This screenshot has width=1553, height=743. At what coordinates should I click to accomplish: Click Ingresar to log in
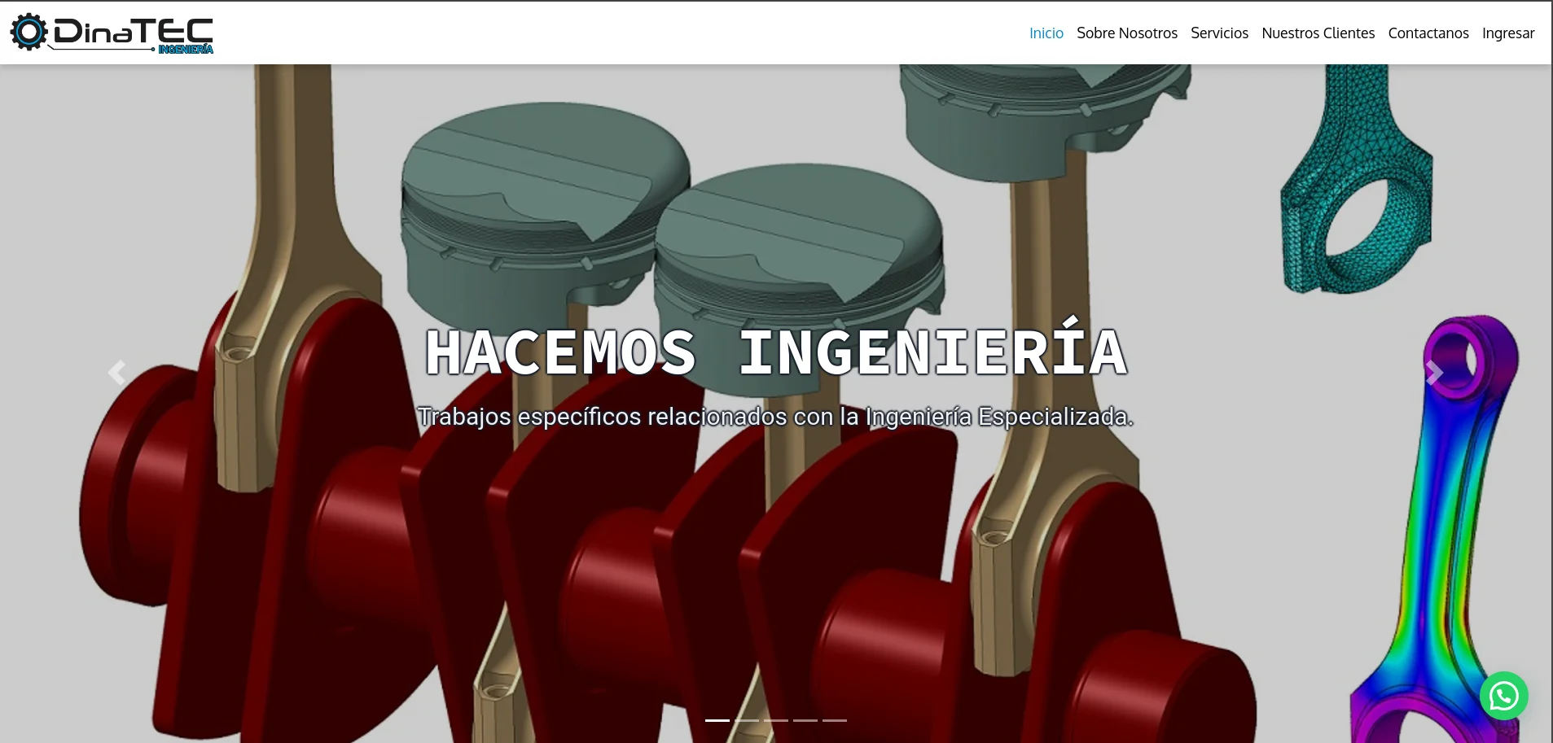click(x=1507, y=33)
